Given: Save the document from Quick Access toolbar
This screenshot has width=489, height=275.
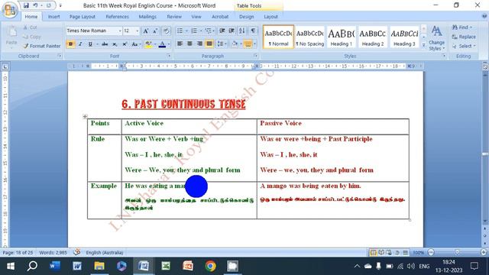Looking at the screenshot, I should pyautogui.click(x=26, y=5).
